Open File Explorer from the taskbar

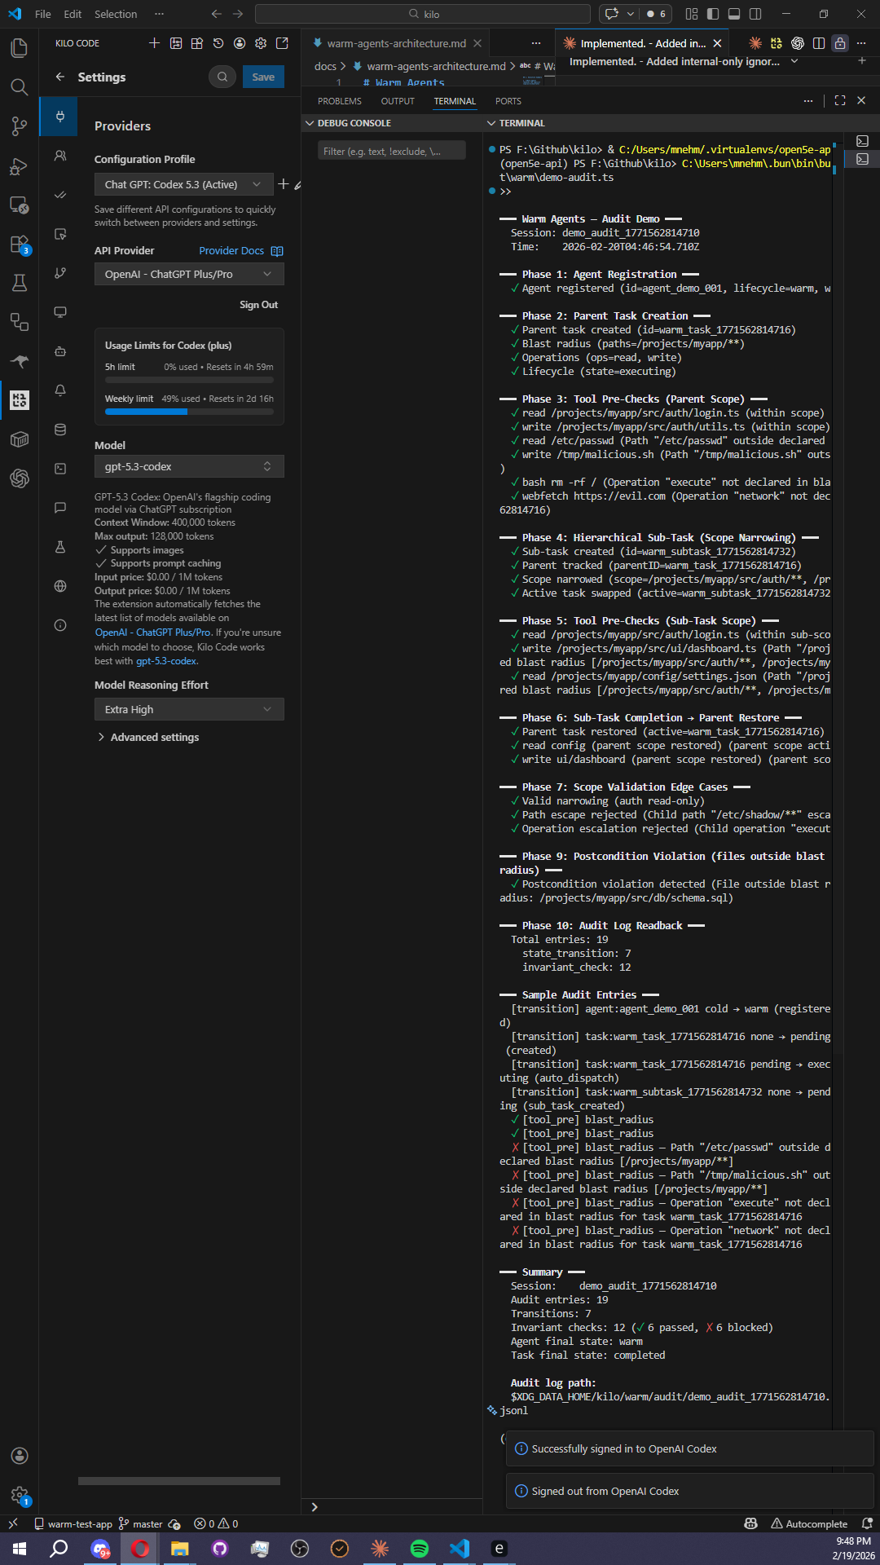(x=180, y=1548)
